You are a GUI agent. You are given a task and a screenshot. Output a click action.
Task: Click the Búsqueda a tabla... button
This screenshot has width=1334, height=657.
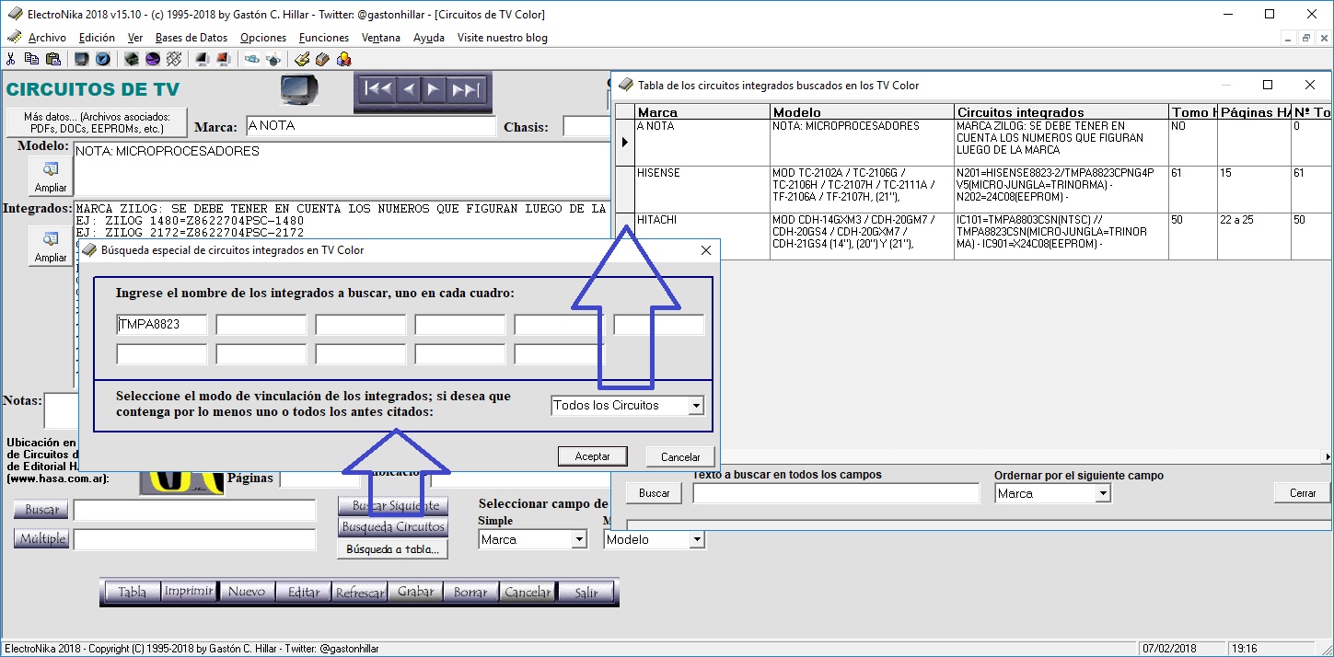coord(393,549)
